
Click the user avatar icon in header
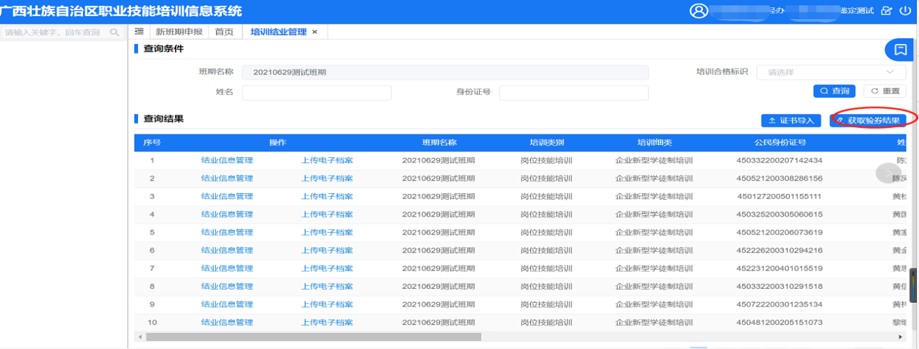(x=699, y=11)
